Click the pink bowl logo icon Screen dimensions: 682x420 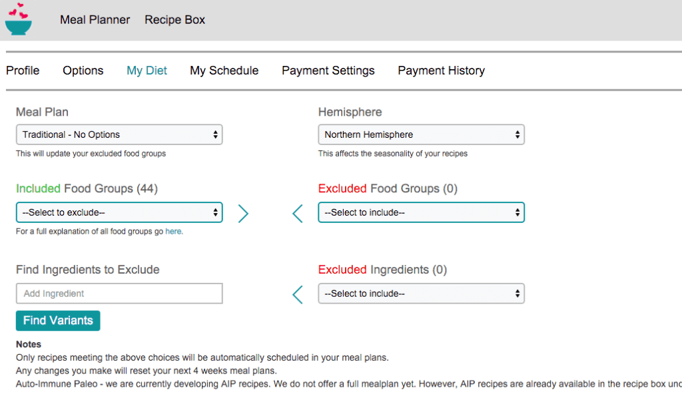point(18,20)
